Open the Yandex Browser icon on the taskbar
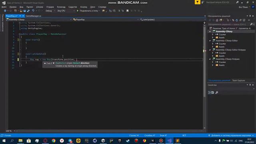 pos(62,140)
